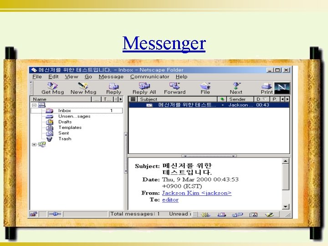The height and width of the screenshot is (246, 328).
Task: Click folder pane column scroll right arrow
Action: (x=120, y=99)
